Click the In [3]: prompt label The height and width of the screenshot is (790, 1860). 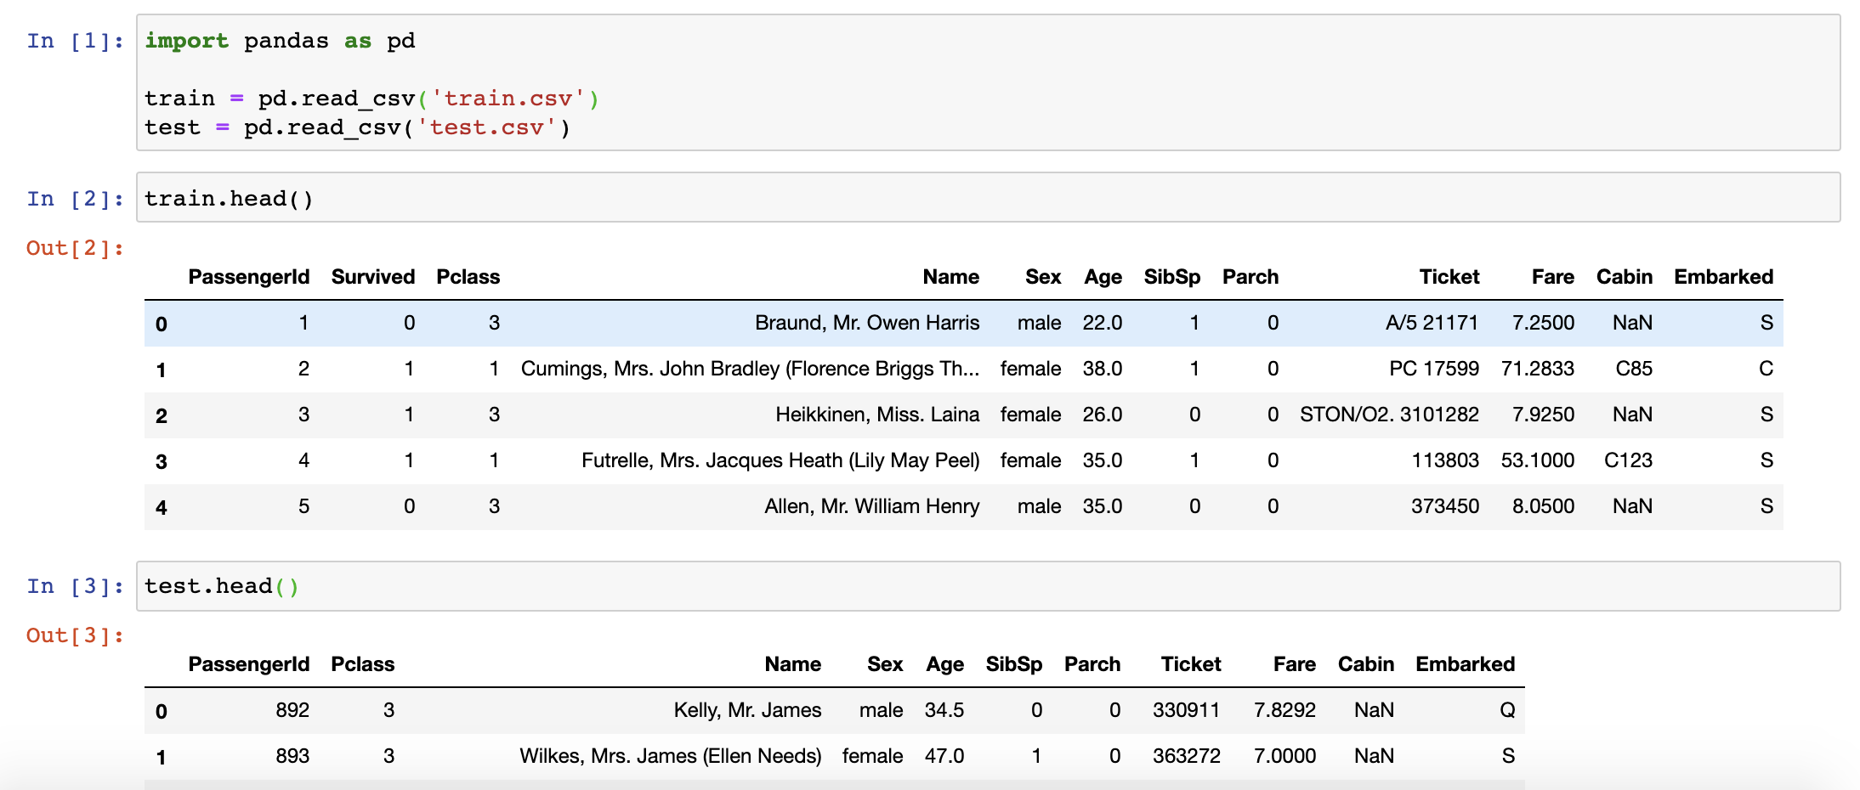tap(76, 586)
